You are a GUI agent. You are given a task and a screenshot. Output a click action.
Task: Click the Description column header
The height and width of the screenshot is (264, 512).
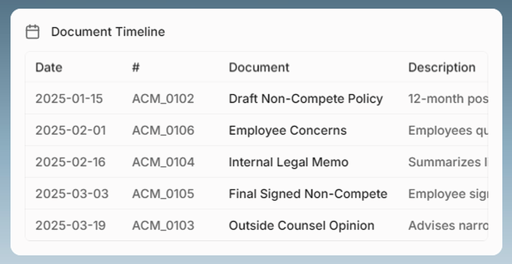coord(441,67)
